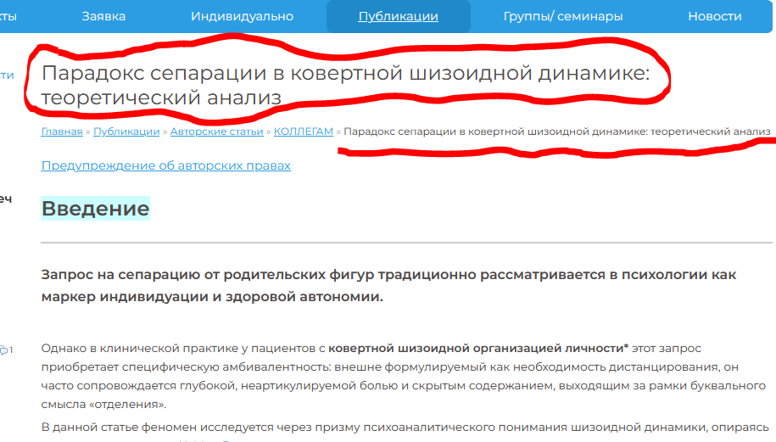This screenshot has width=776, height=442.
Task: Click bold phrase ковертной шизоидной организацией личности
Action: (478, 349)
